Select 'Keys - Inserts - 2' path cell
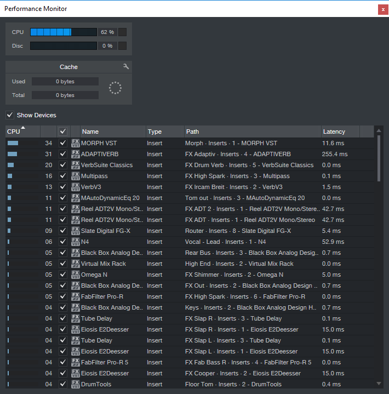This screenshot has height=394, width=389. tap(250, 307)
